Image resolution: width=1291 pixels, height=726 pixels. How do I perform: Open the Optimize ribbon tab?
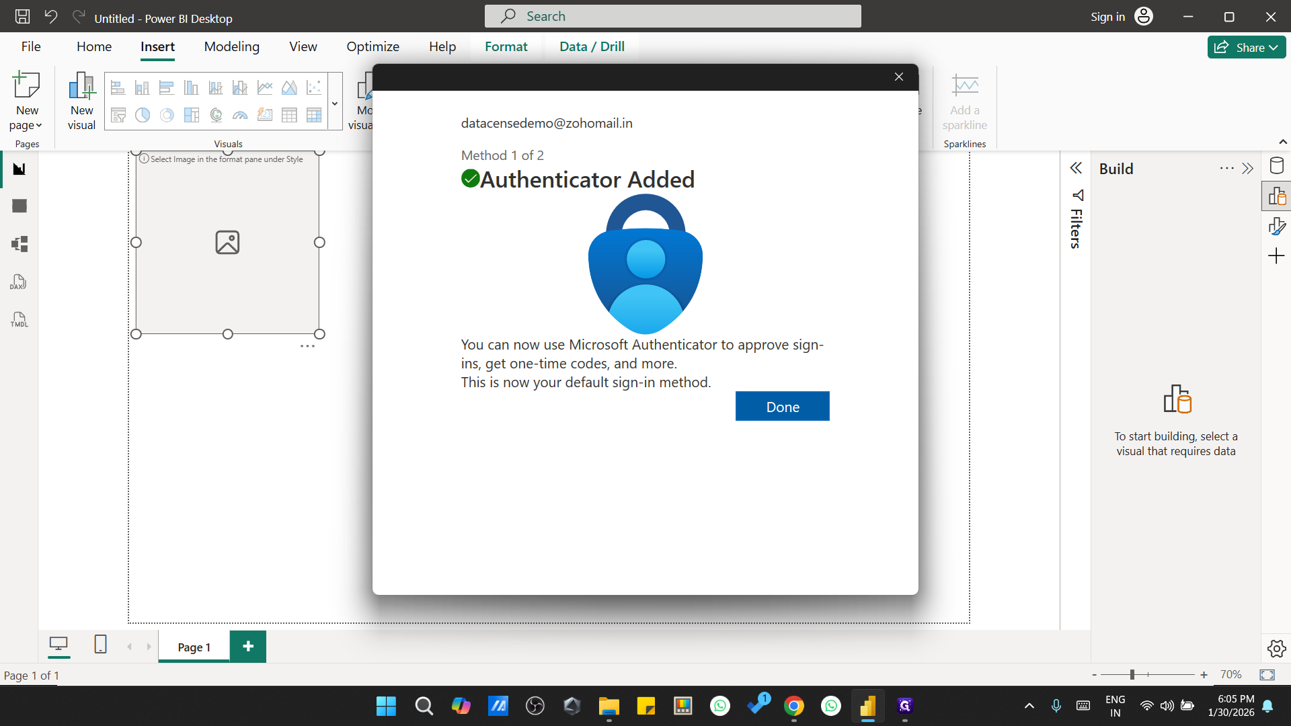click(373, 46)
